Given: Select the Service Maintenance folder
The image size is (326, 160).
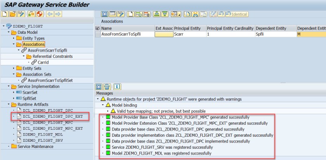Looking at the screenshot, I should (35, 146).
